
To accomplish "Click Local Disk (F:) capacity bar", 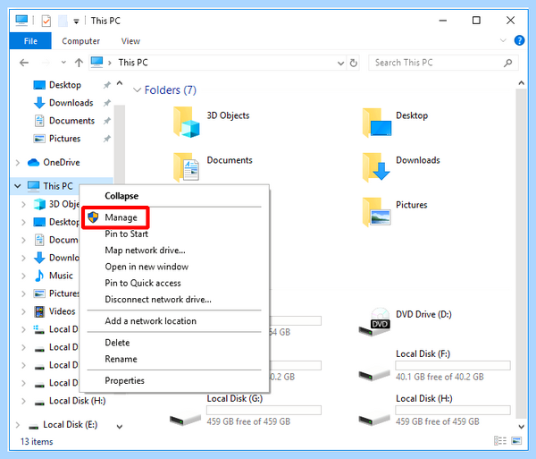I will [x=453, y=365].
